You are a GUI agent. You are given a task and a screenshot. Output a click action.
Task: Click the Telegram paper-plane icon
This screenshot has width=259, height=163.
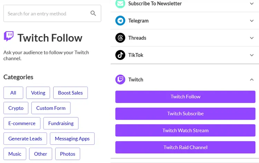tap(120, 21)
